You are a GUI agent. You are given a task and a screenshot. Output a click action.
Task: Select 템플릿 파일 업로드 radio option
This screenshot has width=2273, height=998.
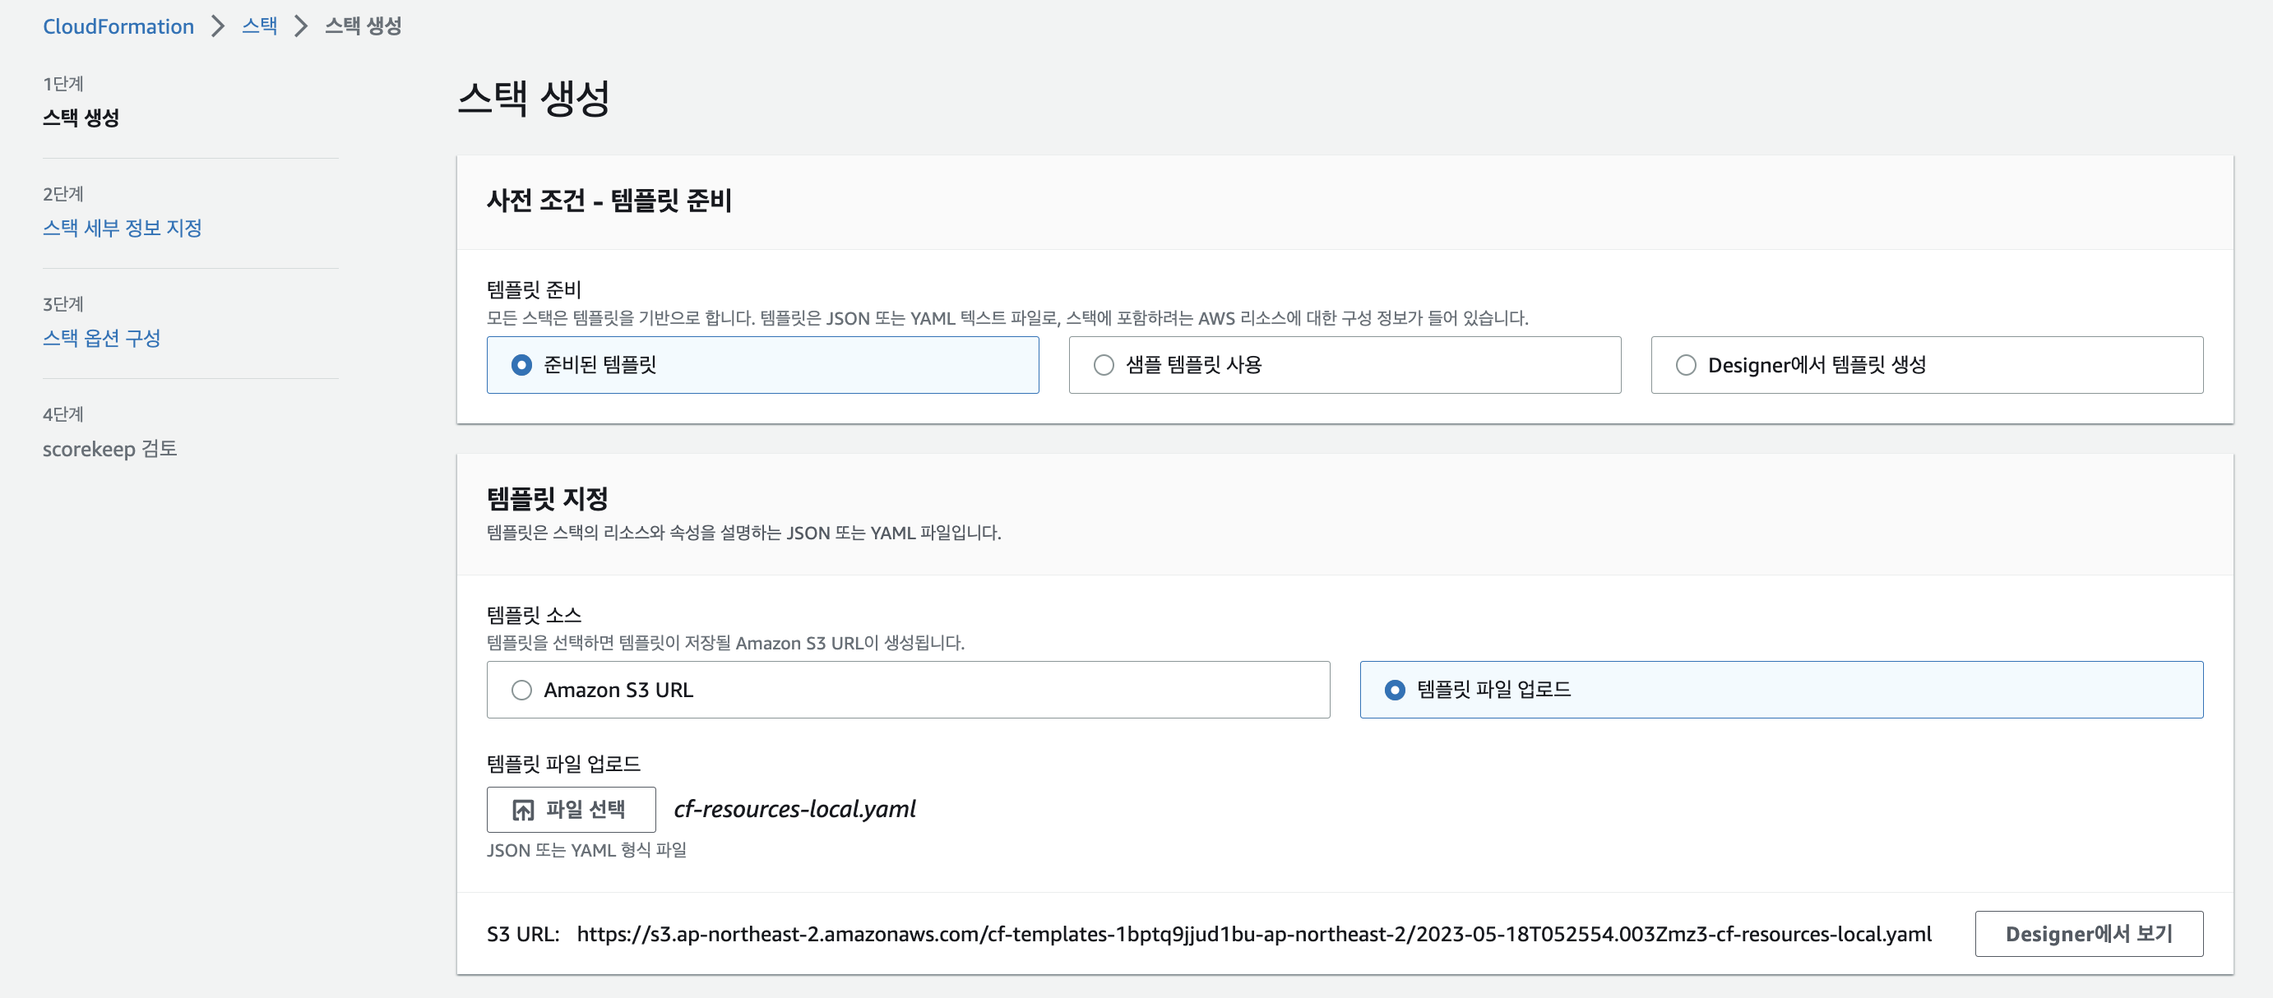pos(1781,689)
